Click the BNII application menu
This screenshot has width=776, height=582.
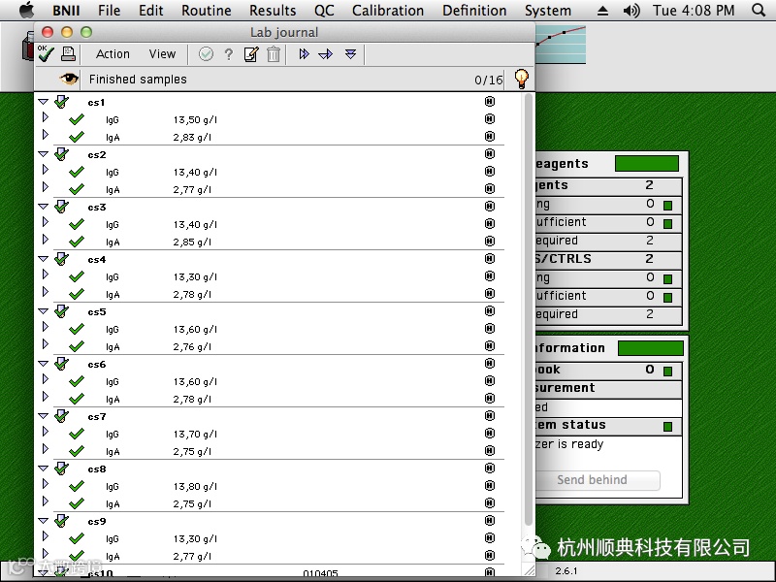pos(66,11)
